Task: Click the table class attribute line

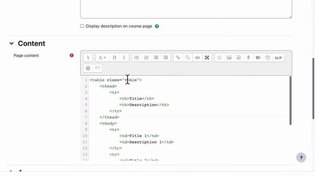Action: (x=116, y=80)
